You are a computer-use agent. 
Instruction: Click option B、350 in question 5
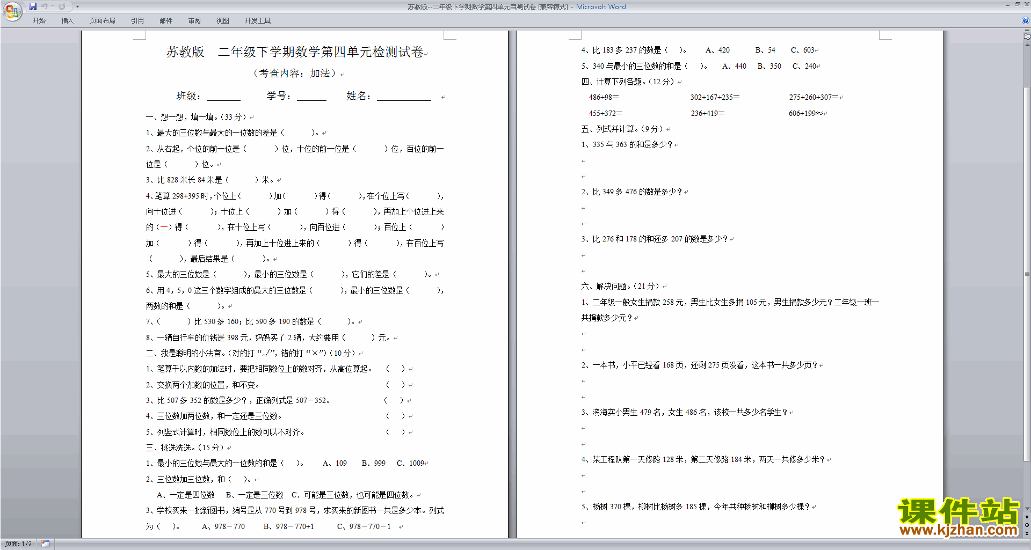click(769, 66)
